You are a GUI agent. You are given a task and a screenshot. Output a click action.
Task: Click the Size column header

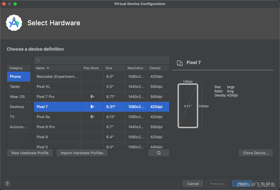pos(115,68)
